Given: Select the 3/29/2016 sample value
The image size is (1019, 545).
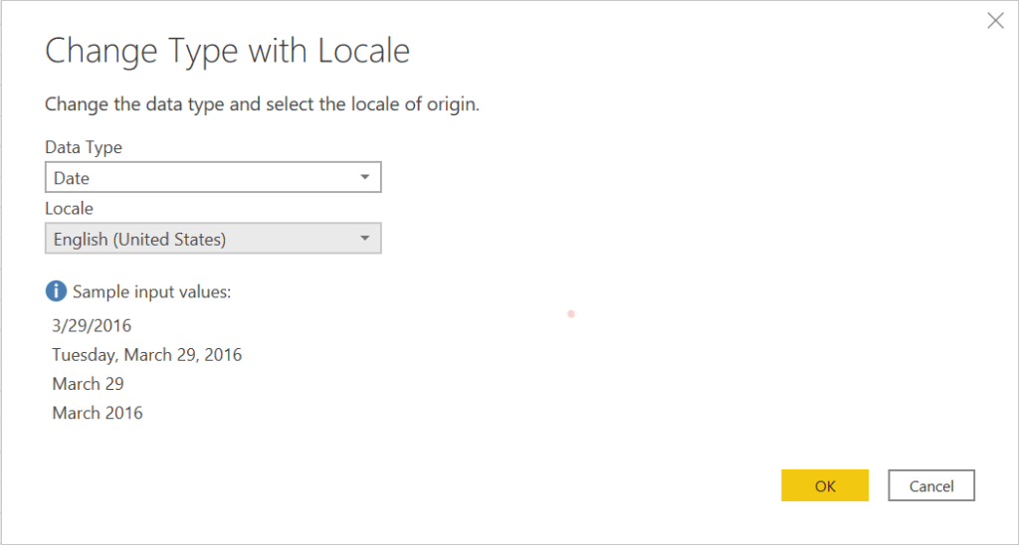Looking at the screenshot, I should 92,325.
